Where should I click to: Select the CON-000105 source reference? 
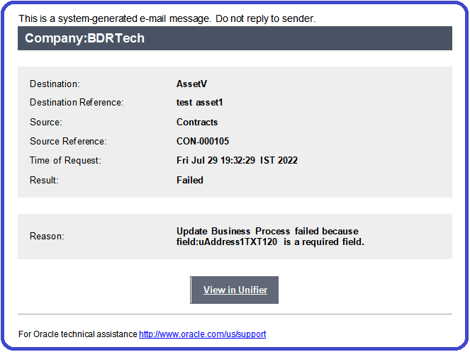[203, 141]
